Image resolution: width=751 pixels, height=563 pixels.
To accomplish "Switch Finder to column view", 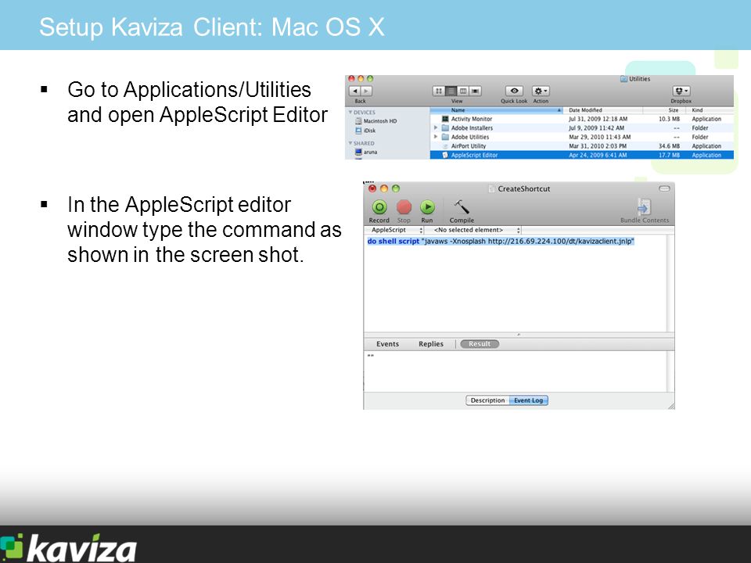I will click(463, 91).
